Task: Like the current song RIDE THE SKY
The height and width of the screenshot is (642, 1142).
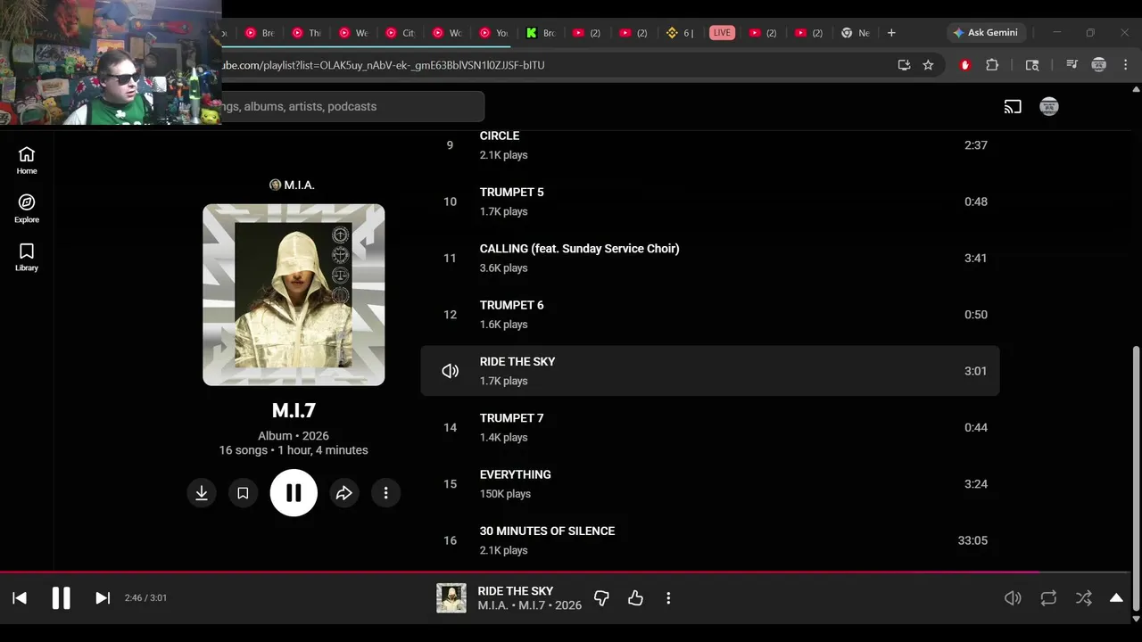Action: pyautogui.click(x=635, y=598)
